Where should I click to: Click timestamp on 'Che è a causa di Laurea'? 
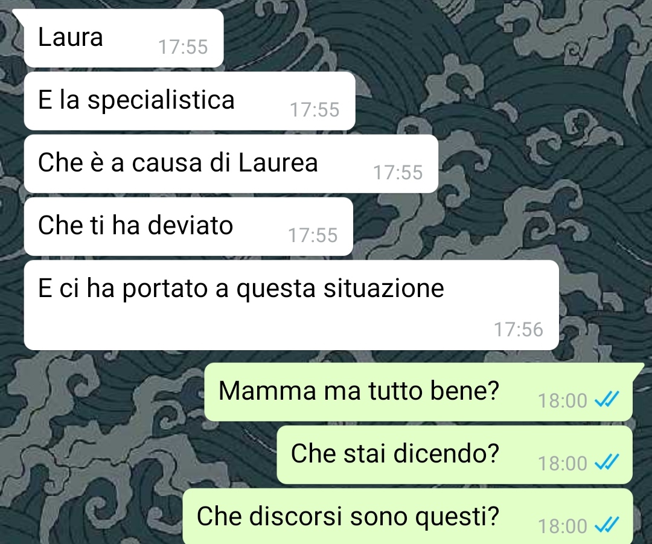click(398, 173)
